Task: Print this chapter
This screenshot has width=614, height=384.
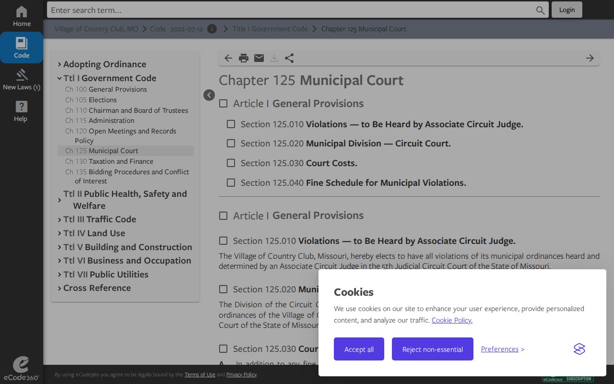Action: 244,58
